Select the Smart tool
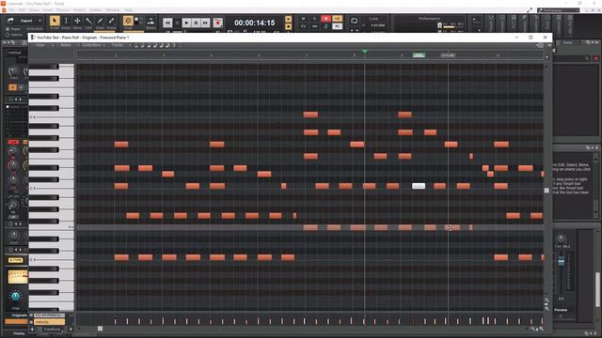This screenshot has height=338, width=602. [55, 21]
